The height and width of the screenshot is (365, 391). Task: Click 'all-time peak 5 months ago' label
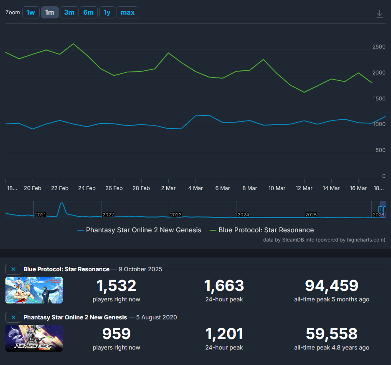click(332, 299)
